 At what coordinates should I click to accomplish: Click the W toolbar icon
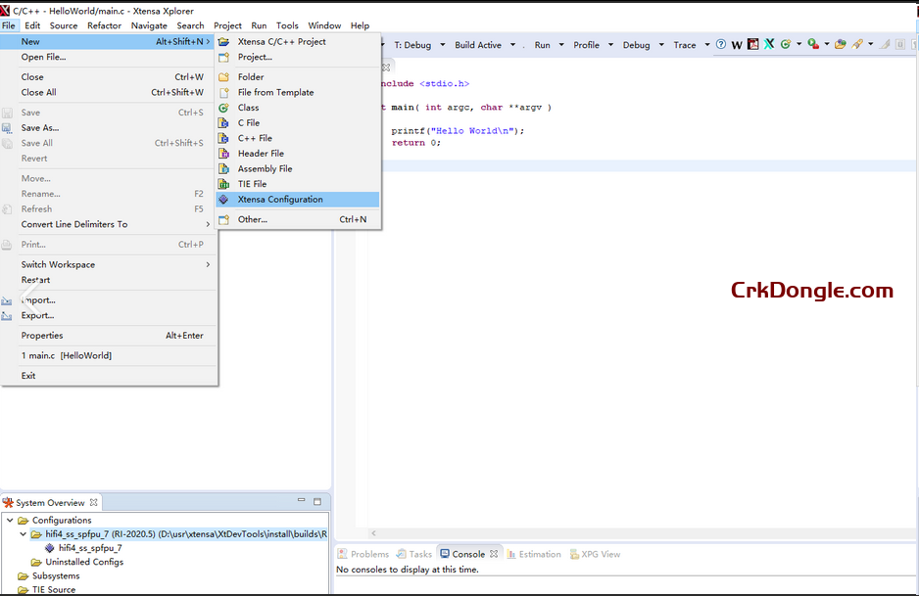(x=735, y=45)
